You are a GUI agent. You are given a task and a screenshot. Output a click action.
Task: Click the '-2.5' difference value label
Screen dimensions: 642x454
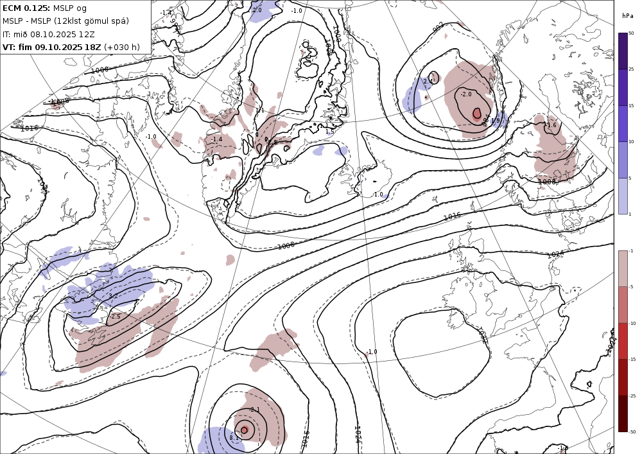pos(115,317)
